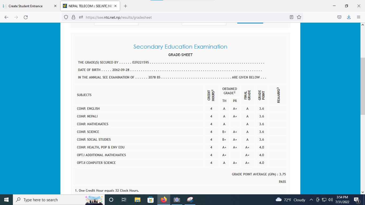Open a new browser tab
The image size is (365, 205).
(126, 6)
